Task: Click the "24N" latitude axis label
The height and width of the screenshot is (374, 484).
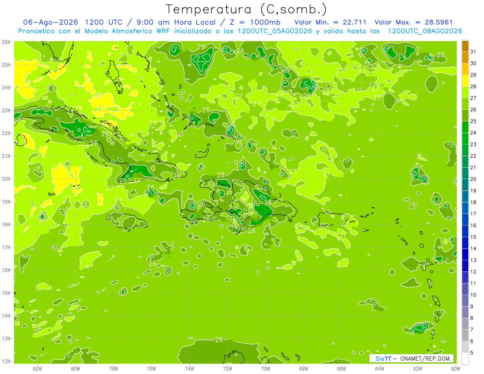Action: (x=6, y=88)
